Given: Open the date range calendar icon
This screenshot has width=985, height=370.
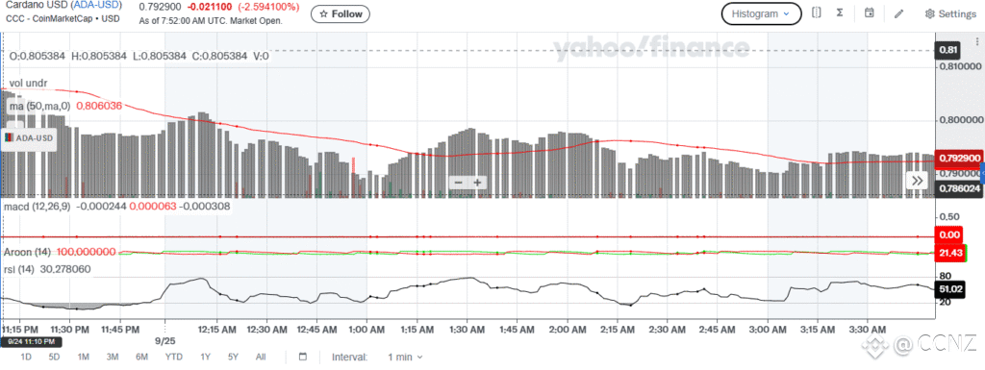Looking at the screenshot, I should pos(303,357).
